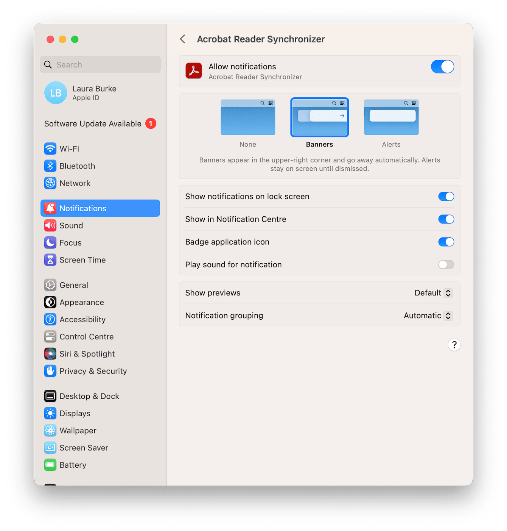Open Privacy & Security hand icon
The image size is (507, 531).
(x=50, y=371)
